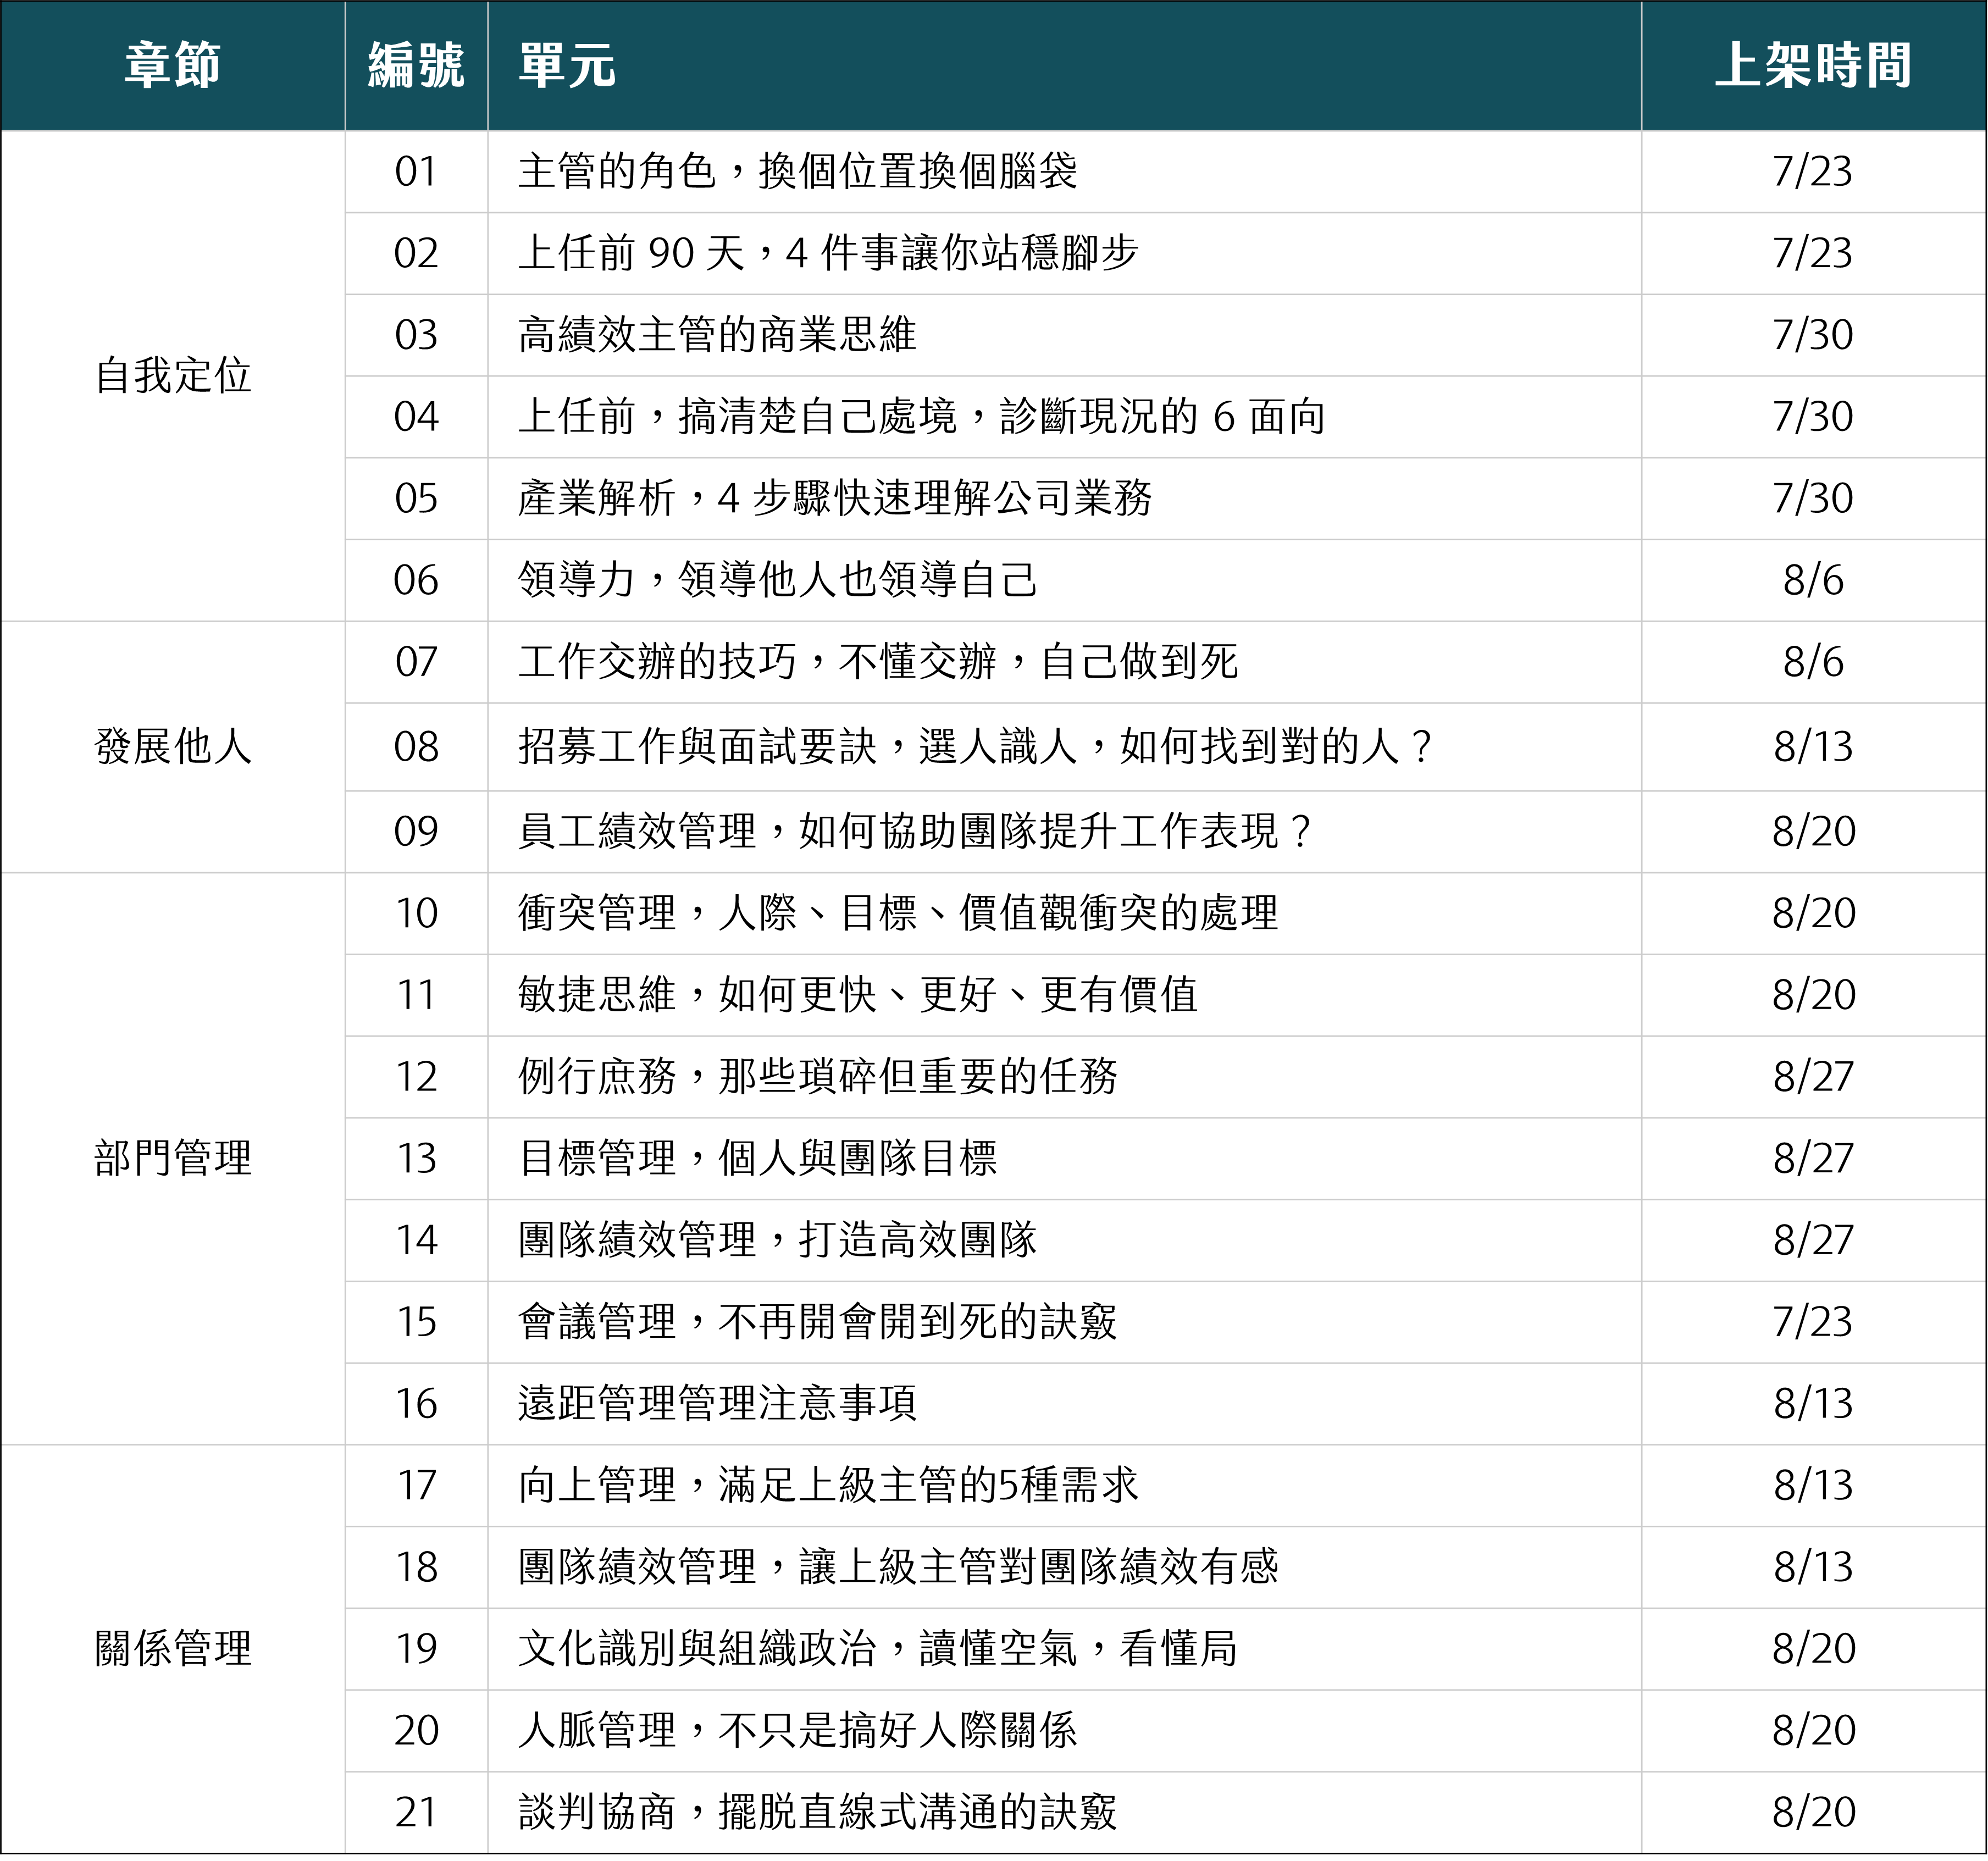The width and height of the screenshot is (1988, 1861).
Task: Select number cell 21
Action: [416, 1813]
